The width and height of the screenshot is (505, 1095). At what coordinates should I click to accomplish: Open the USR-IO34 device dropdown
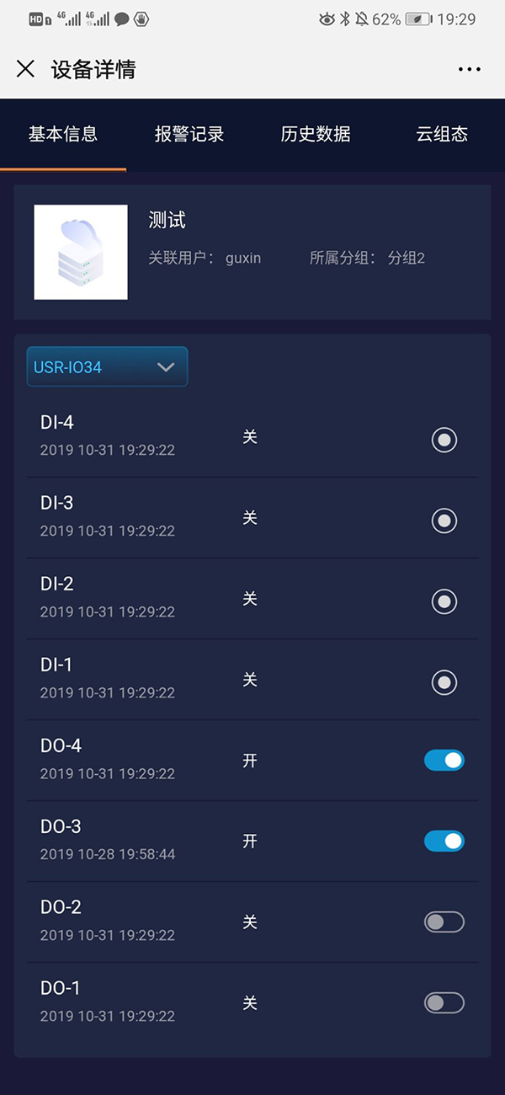pyautogui.click(x=93, y=367)
